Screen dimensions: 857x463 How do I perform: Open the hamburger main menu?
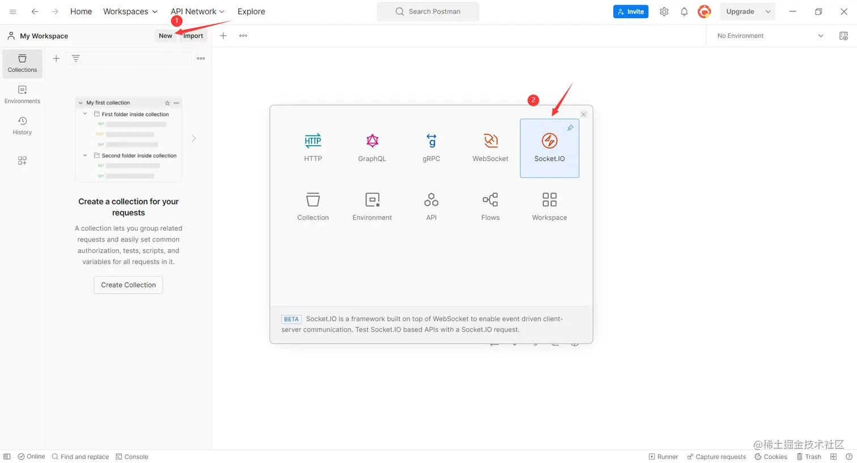(x=13, y=11)
